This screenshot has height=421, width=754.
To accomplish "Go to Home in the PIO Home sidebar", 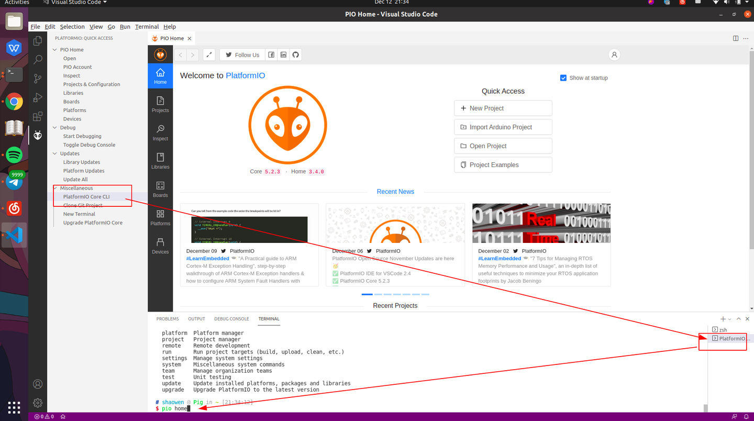I will (x=160, y=76).
